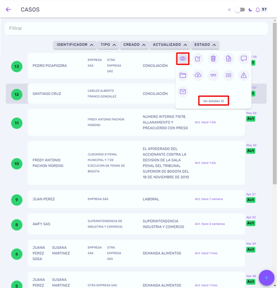The height and width of the screenshot is (288, 277).
Task: Click SUPERINTENDENCIA INDUSTRIA Y COMERCIO type text
Action: coord(163,224)
